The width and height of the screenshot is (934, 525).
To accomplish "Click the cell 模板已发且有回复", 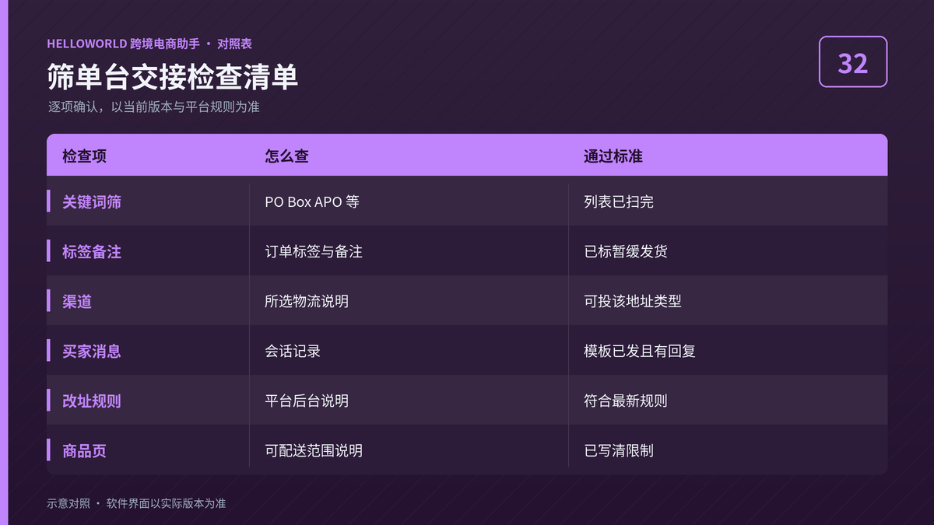I will [x=640, y=351].
